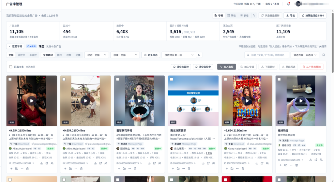Click the user avatar in the header
Image resolution: width=334 pixels, height=182 pixels.
298,4
